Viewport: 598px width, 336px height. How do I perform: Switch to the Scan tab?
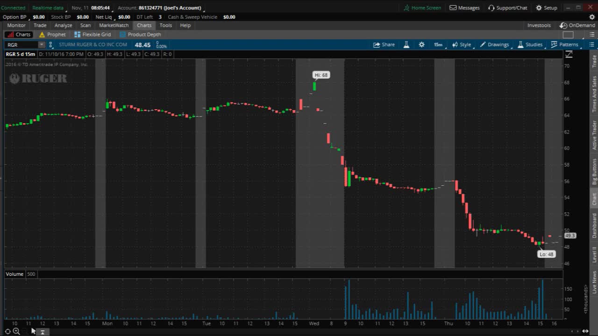coord(85,25)
